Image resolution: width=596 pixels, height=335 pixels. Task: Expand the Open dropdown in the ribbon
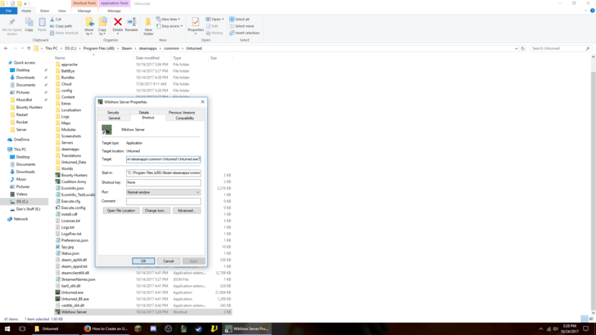coord(214,19)
